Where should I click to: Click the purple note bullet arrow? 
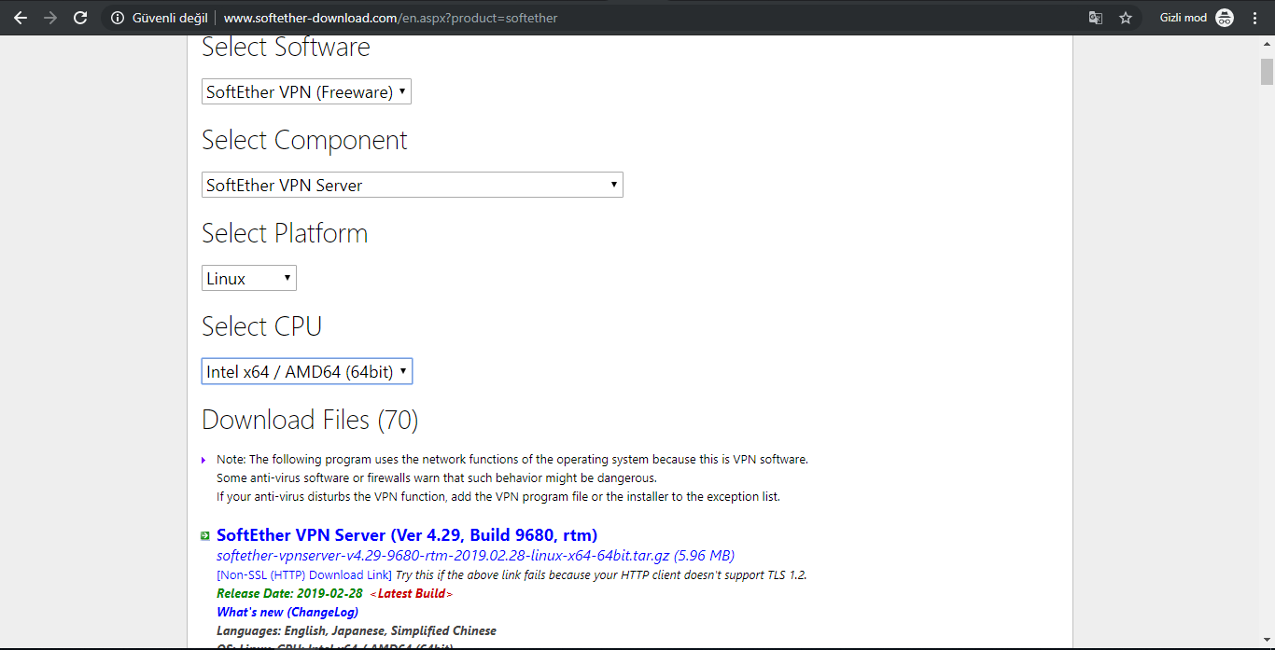pos(204,460)
